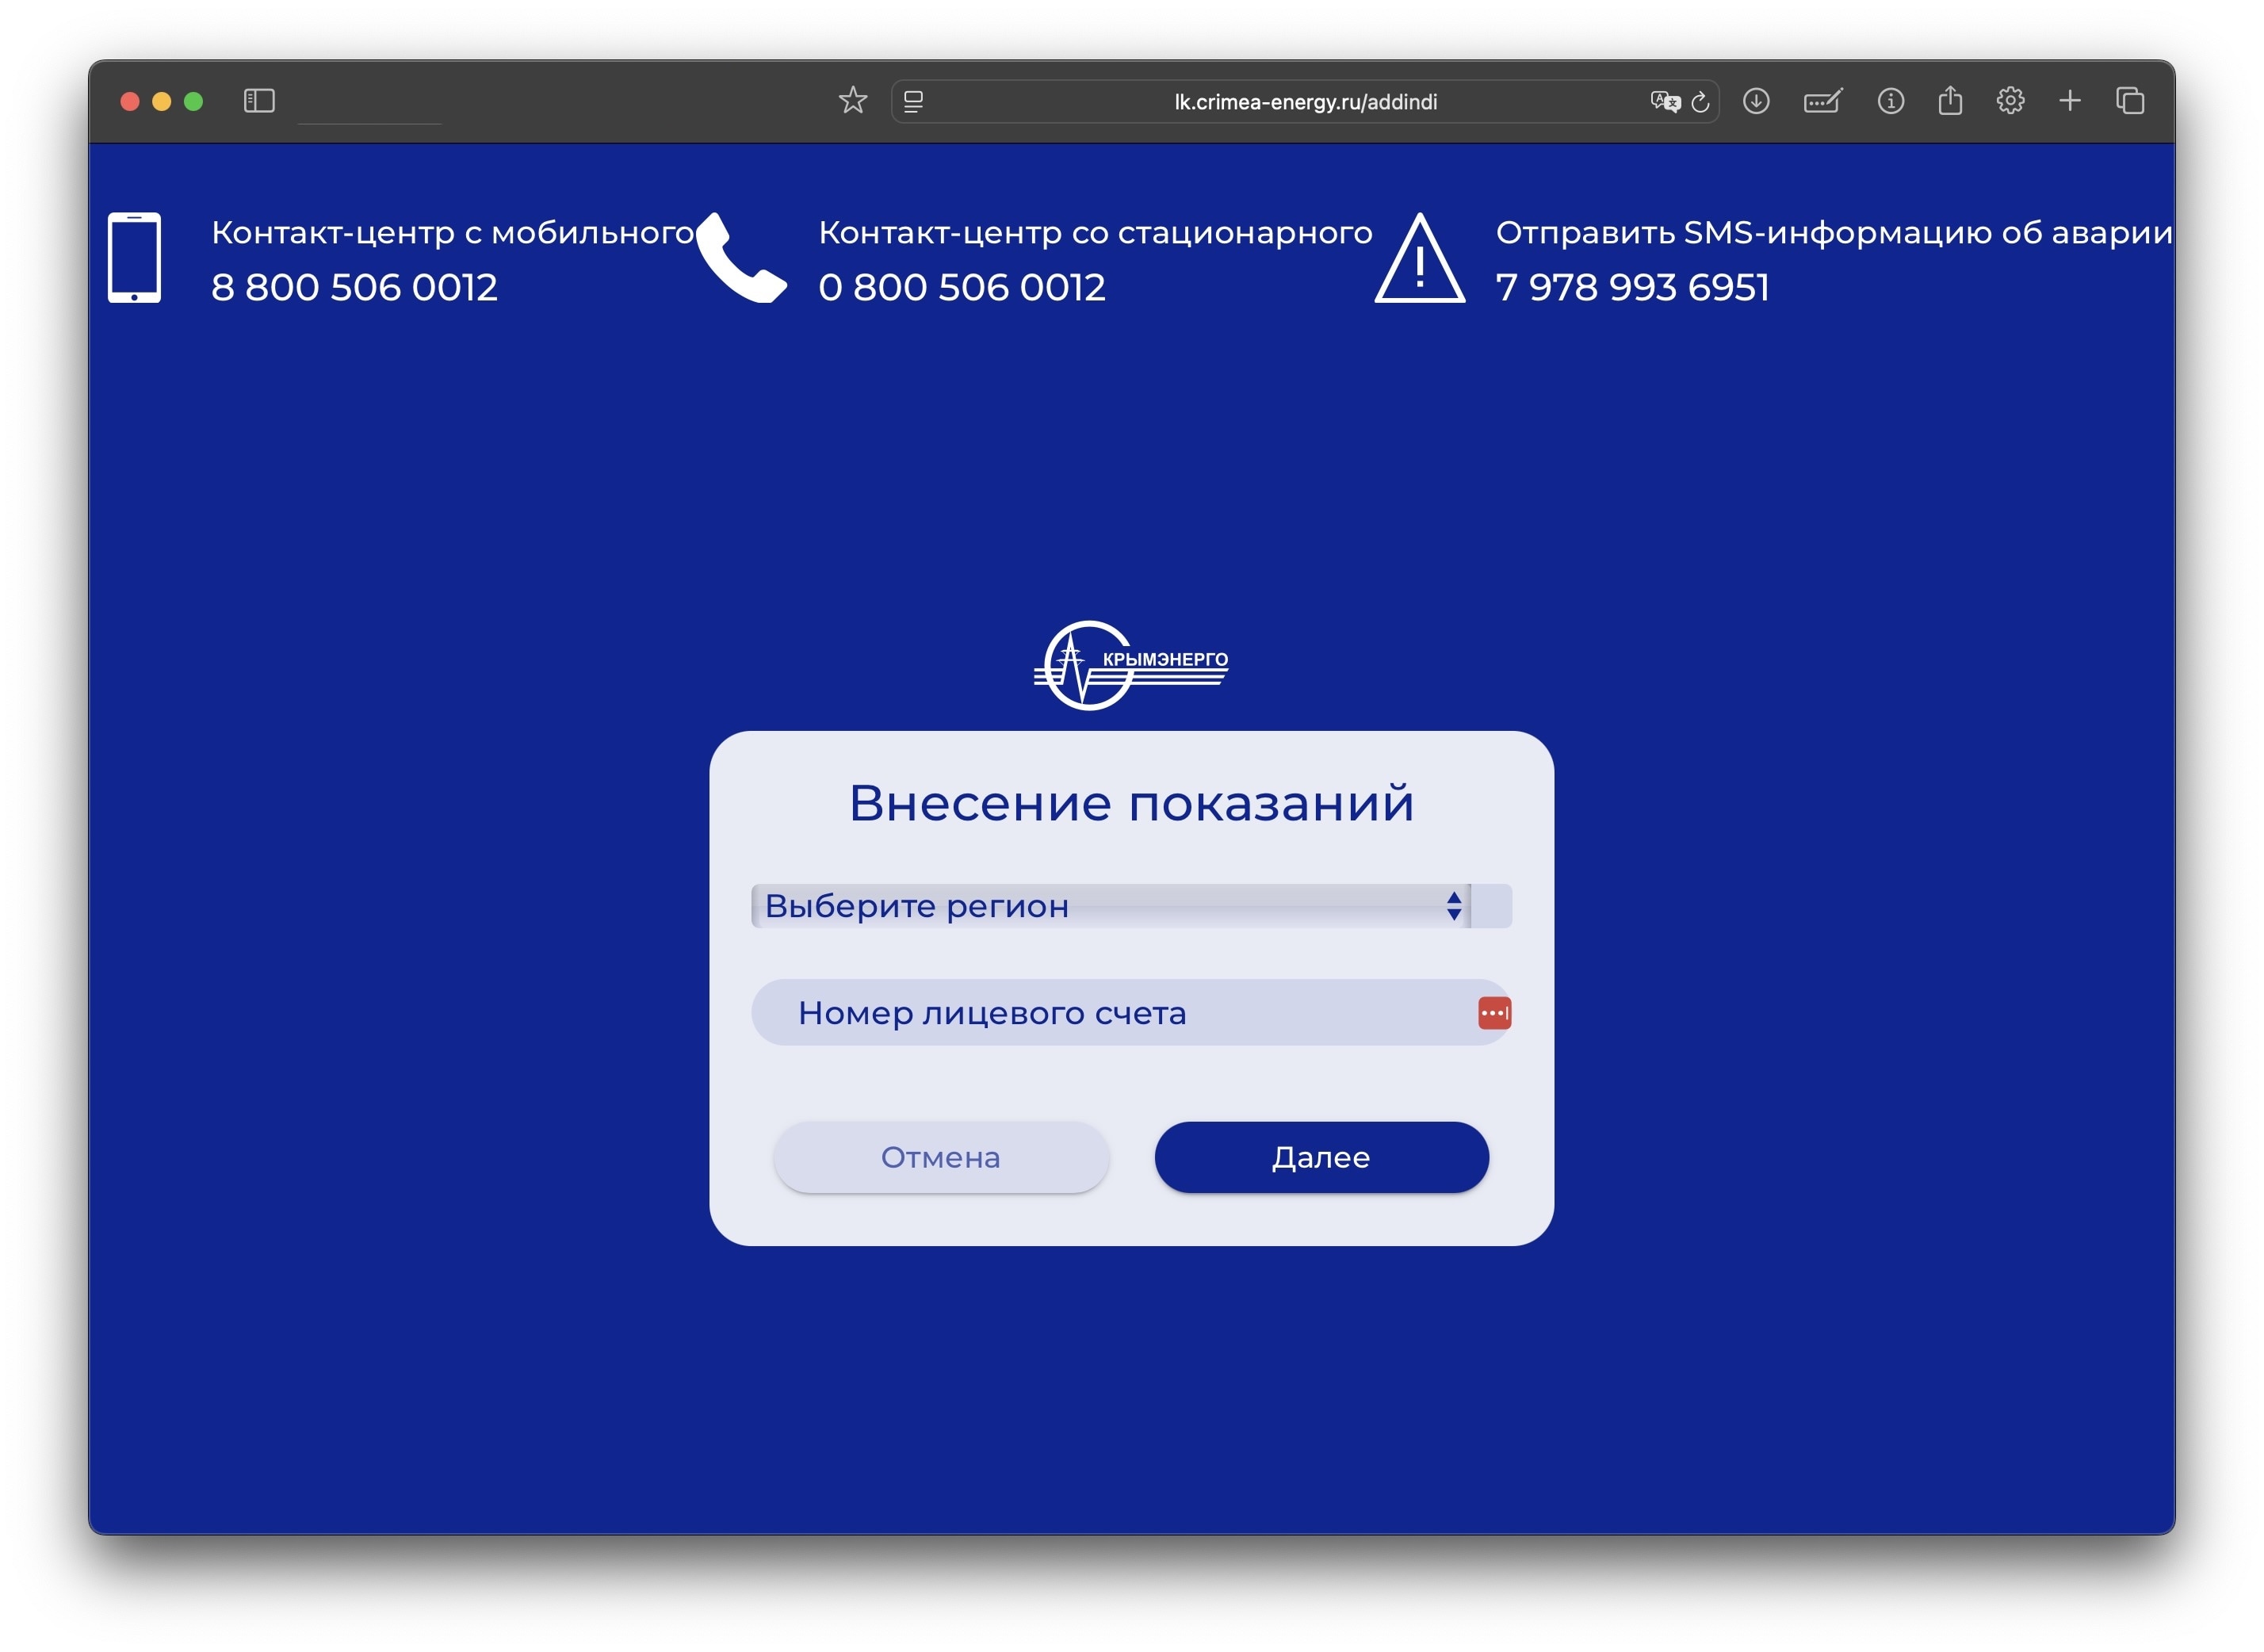Click Контакт-центр с мобильного text
Screen dimensions: 2264x1652
click(453, 232)
